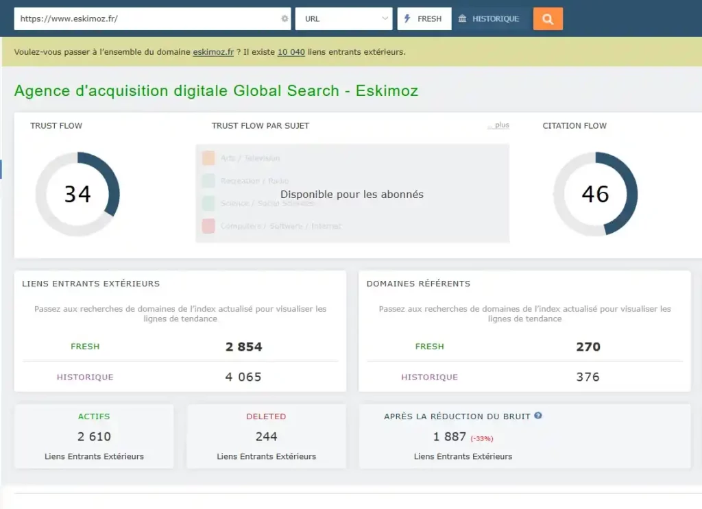This screenshot has width=702, height=509.
Task: Open the URL search type dropdown
Action: click(x=343, y=18)
